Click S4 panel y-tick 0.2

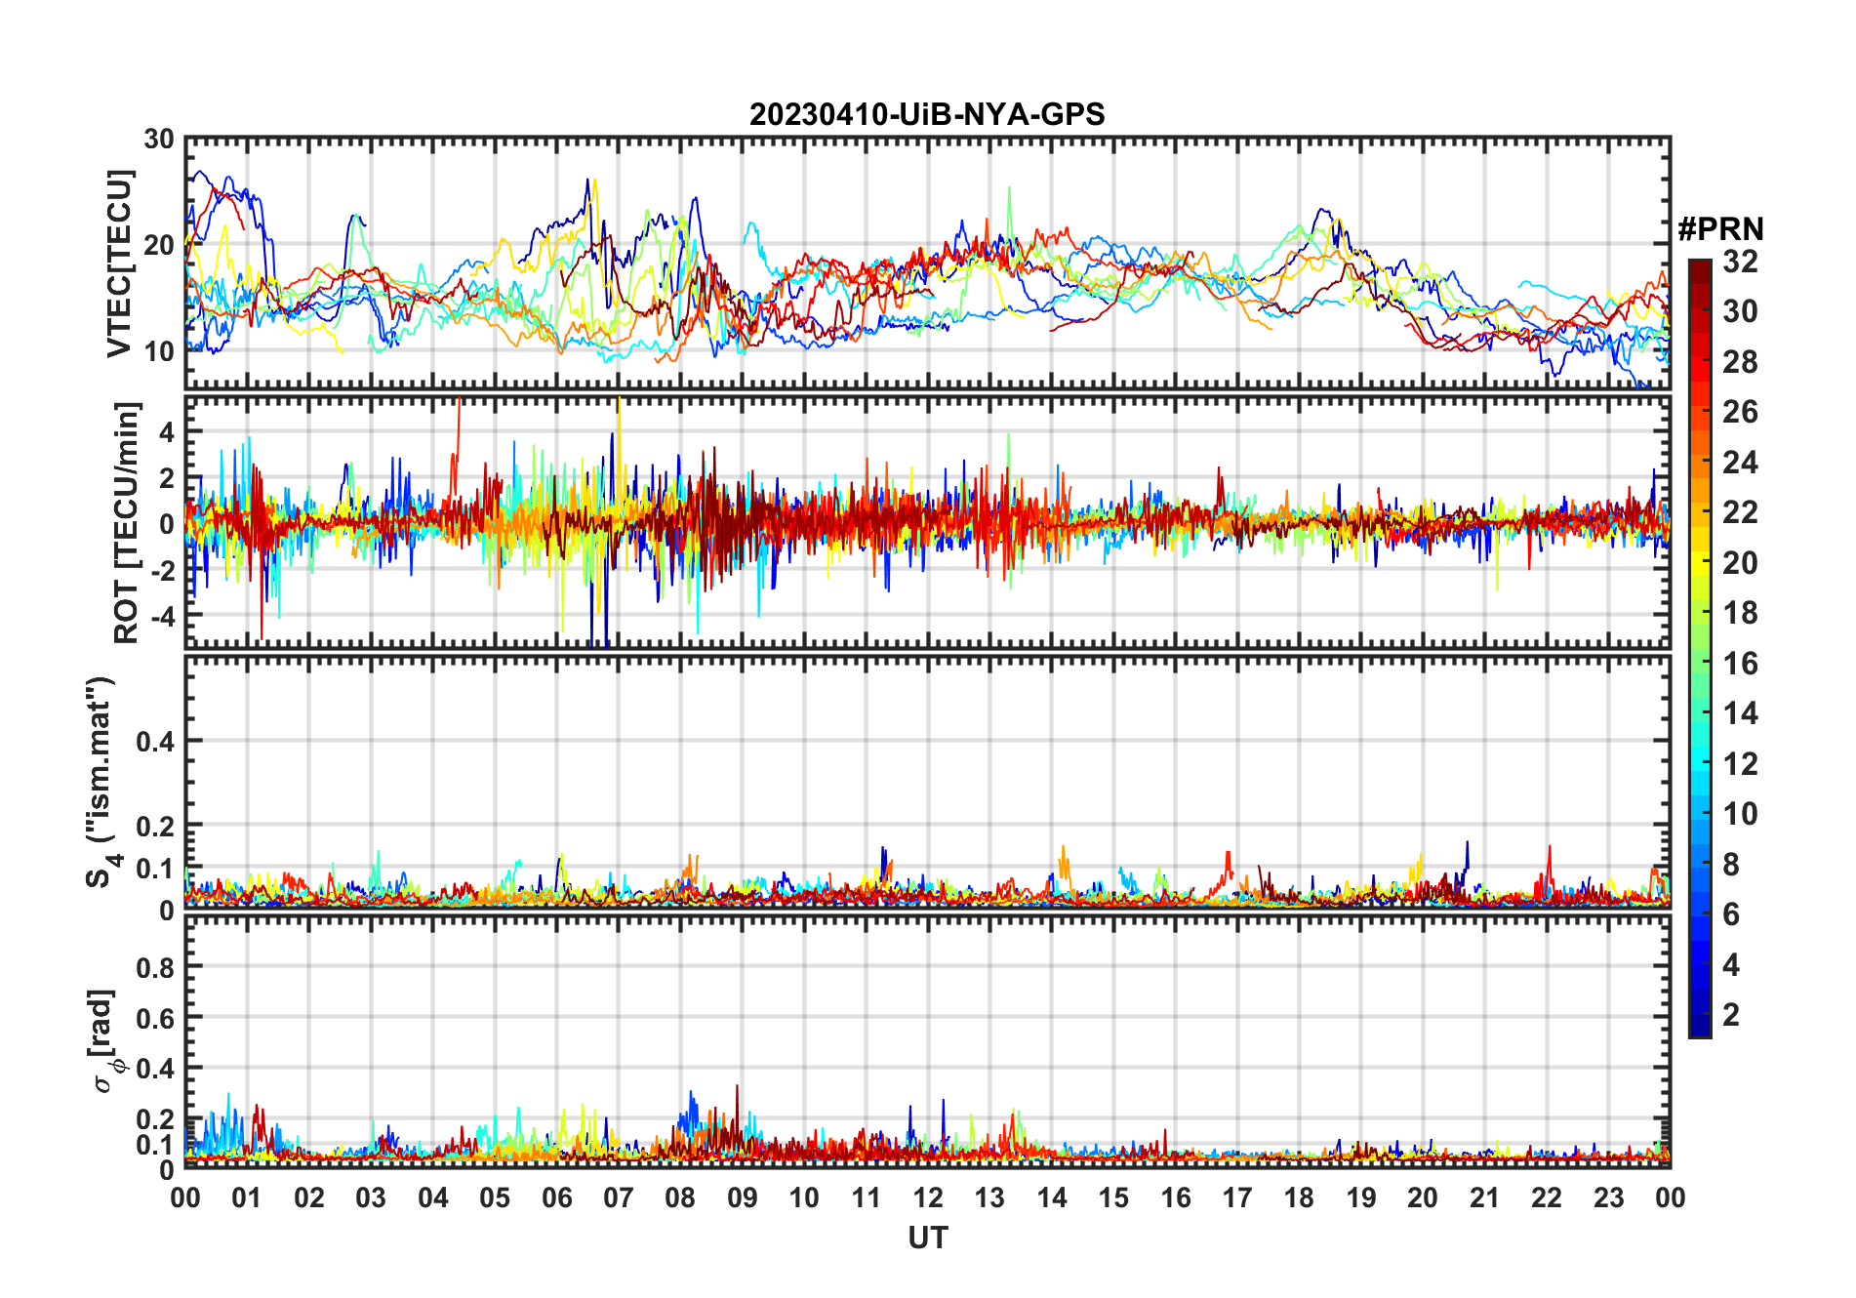156,827
